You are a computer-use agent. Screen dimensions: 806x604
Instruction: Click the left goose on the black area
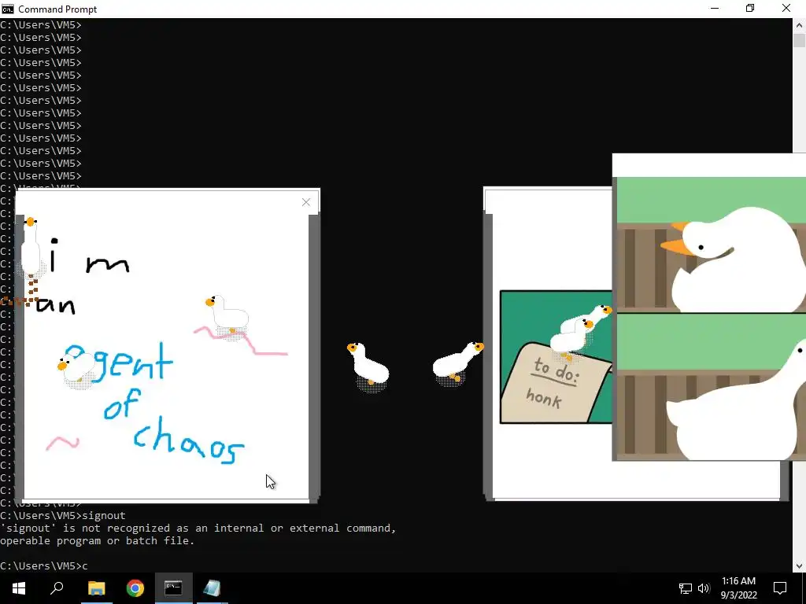pyautogui.click(x=368, y=366)
